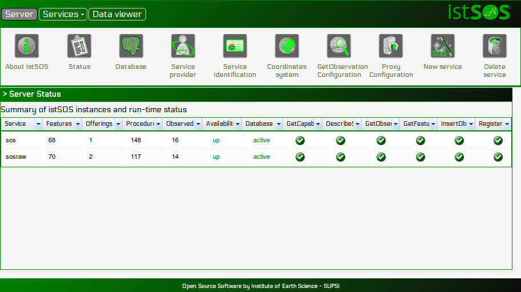Sort by the Observed column header
The width and height of the screenshot is (521, 292).
point(180,124)
